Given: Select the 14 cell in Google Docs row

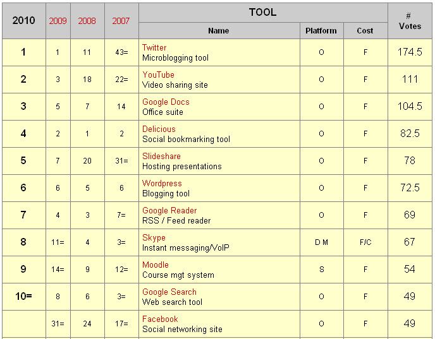Looking at the screenshot, I should (x=121, y=106).
